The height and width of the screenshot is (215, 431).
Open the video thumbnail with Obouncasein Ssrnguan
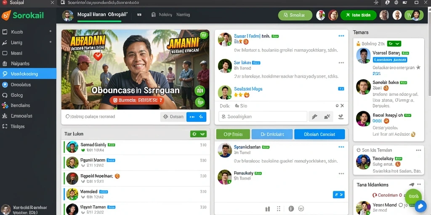coord(135,70)
